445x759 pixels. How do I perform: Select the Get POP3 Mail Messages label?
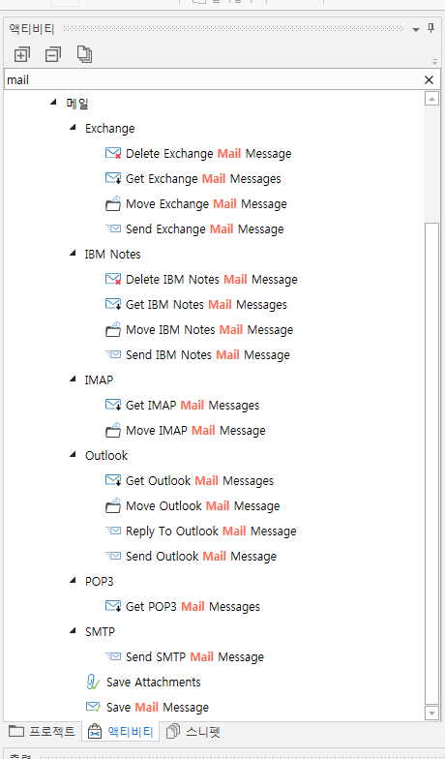(x=193, y=607)
